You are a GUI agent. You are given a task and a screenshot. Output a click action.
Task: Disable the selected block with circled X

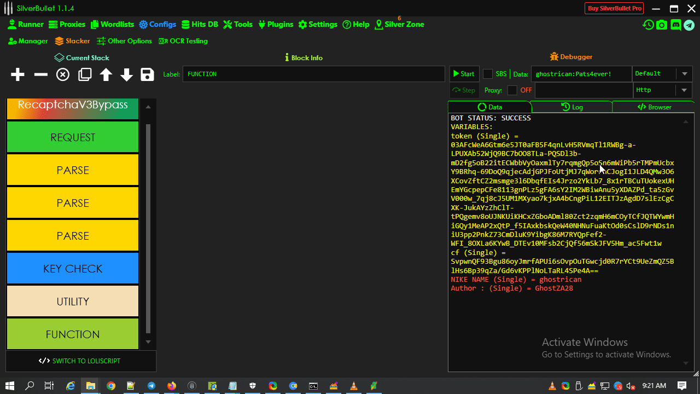point(63,74)
